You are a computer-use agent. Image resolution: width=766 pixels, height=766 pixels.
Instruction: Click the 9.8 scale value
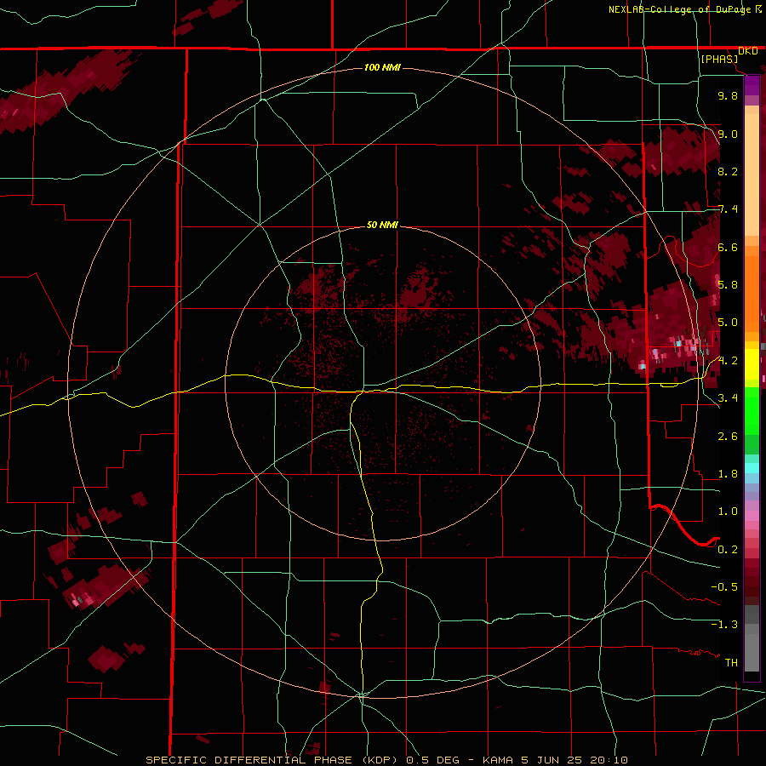click(728, 95)
